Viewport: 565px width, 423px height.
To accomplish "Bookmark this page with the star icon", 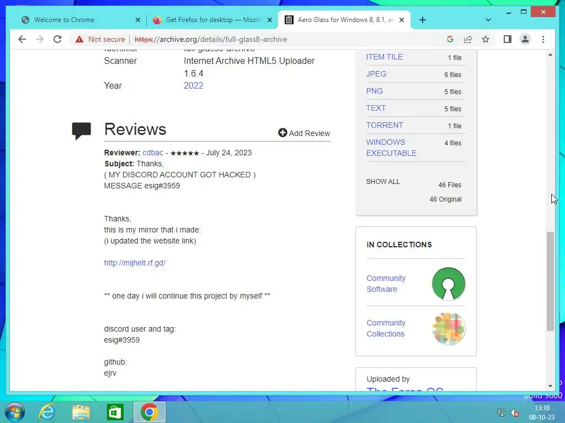I will [486, 39].
